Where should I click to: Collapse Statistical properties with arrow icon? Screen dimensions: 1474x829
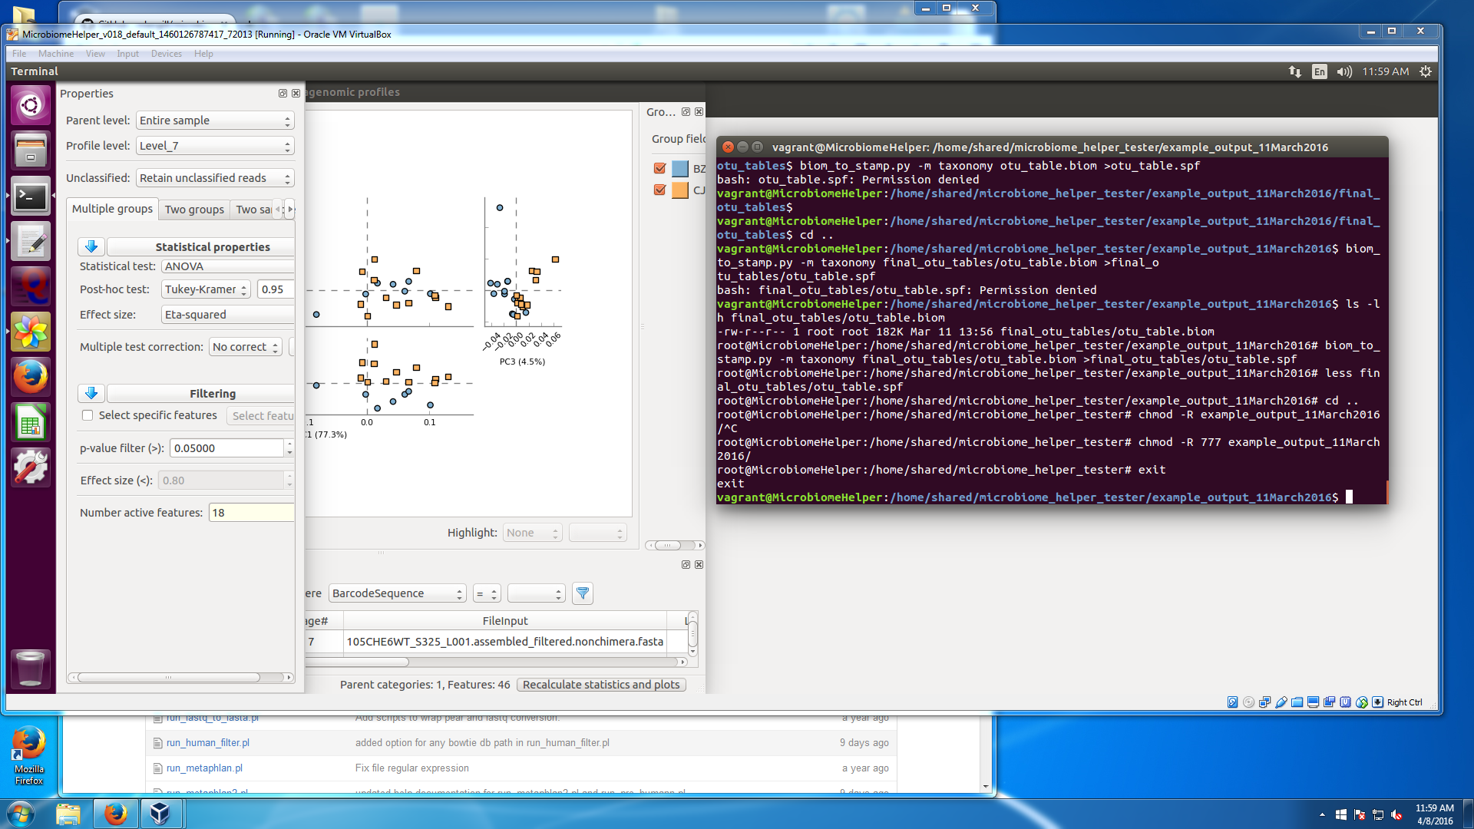click(x=91, y=246)
